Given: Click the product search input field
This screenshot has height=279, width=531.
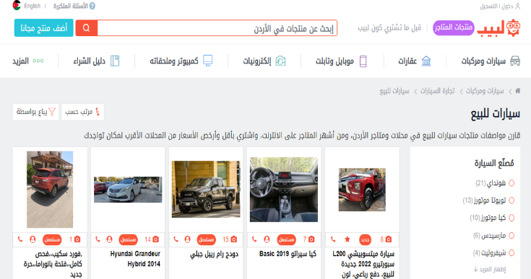Looking at the screenshot, I should point(217,27).
